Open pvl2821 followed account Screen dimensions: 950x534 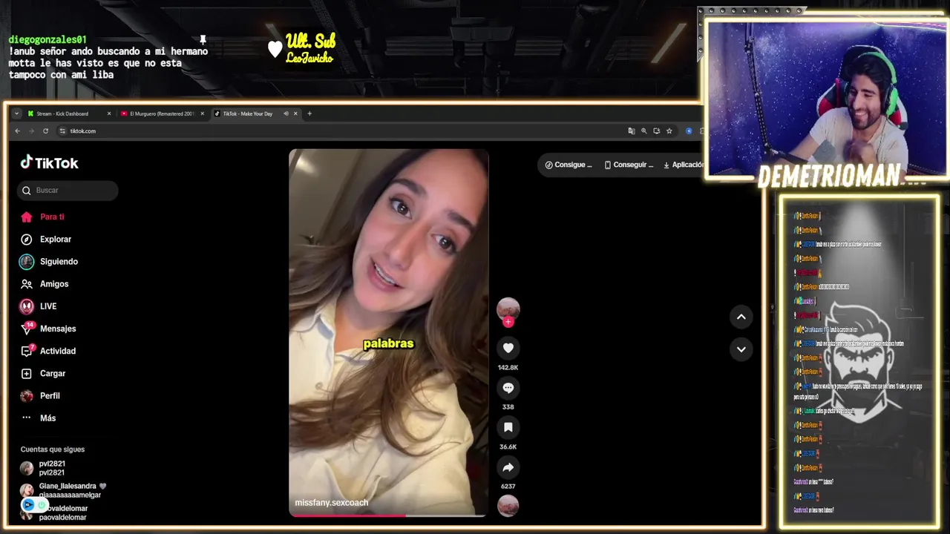click(x=43, y=468)
